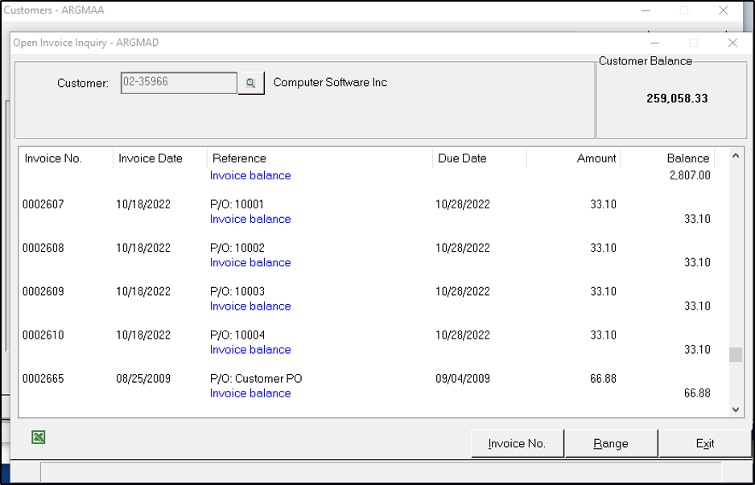Click the amount 66.88 for invoice 0002665

[x=603, y=379]
